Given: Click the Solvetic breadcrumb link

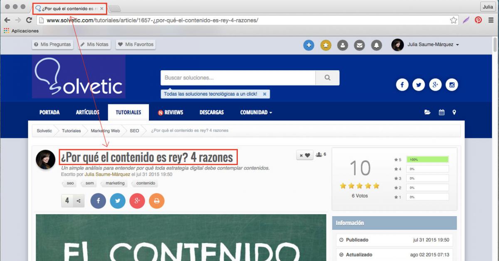Looking at the screenshot, I should point(44,130).
